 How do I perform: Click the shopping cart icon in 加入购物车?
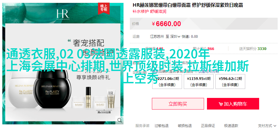(x=221, y=104)
